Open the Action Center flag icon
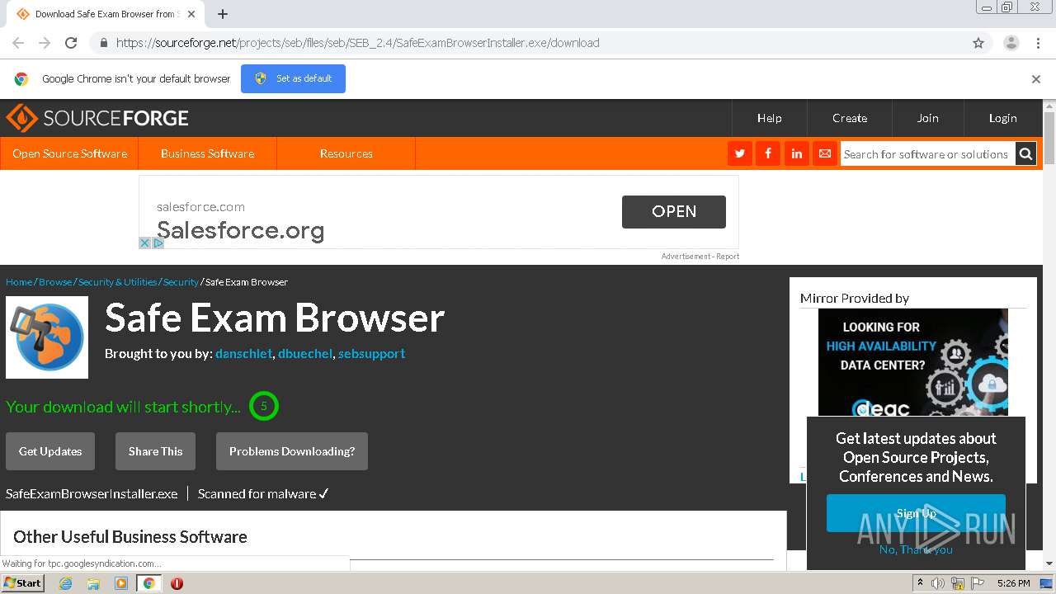The height and width of the screenshot is (594, 1056). coord(978,583)
